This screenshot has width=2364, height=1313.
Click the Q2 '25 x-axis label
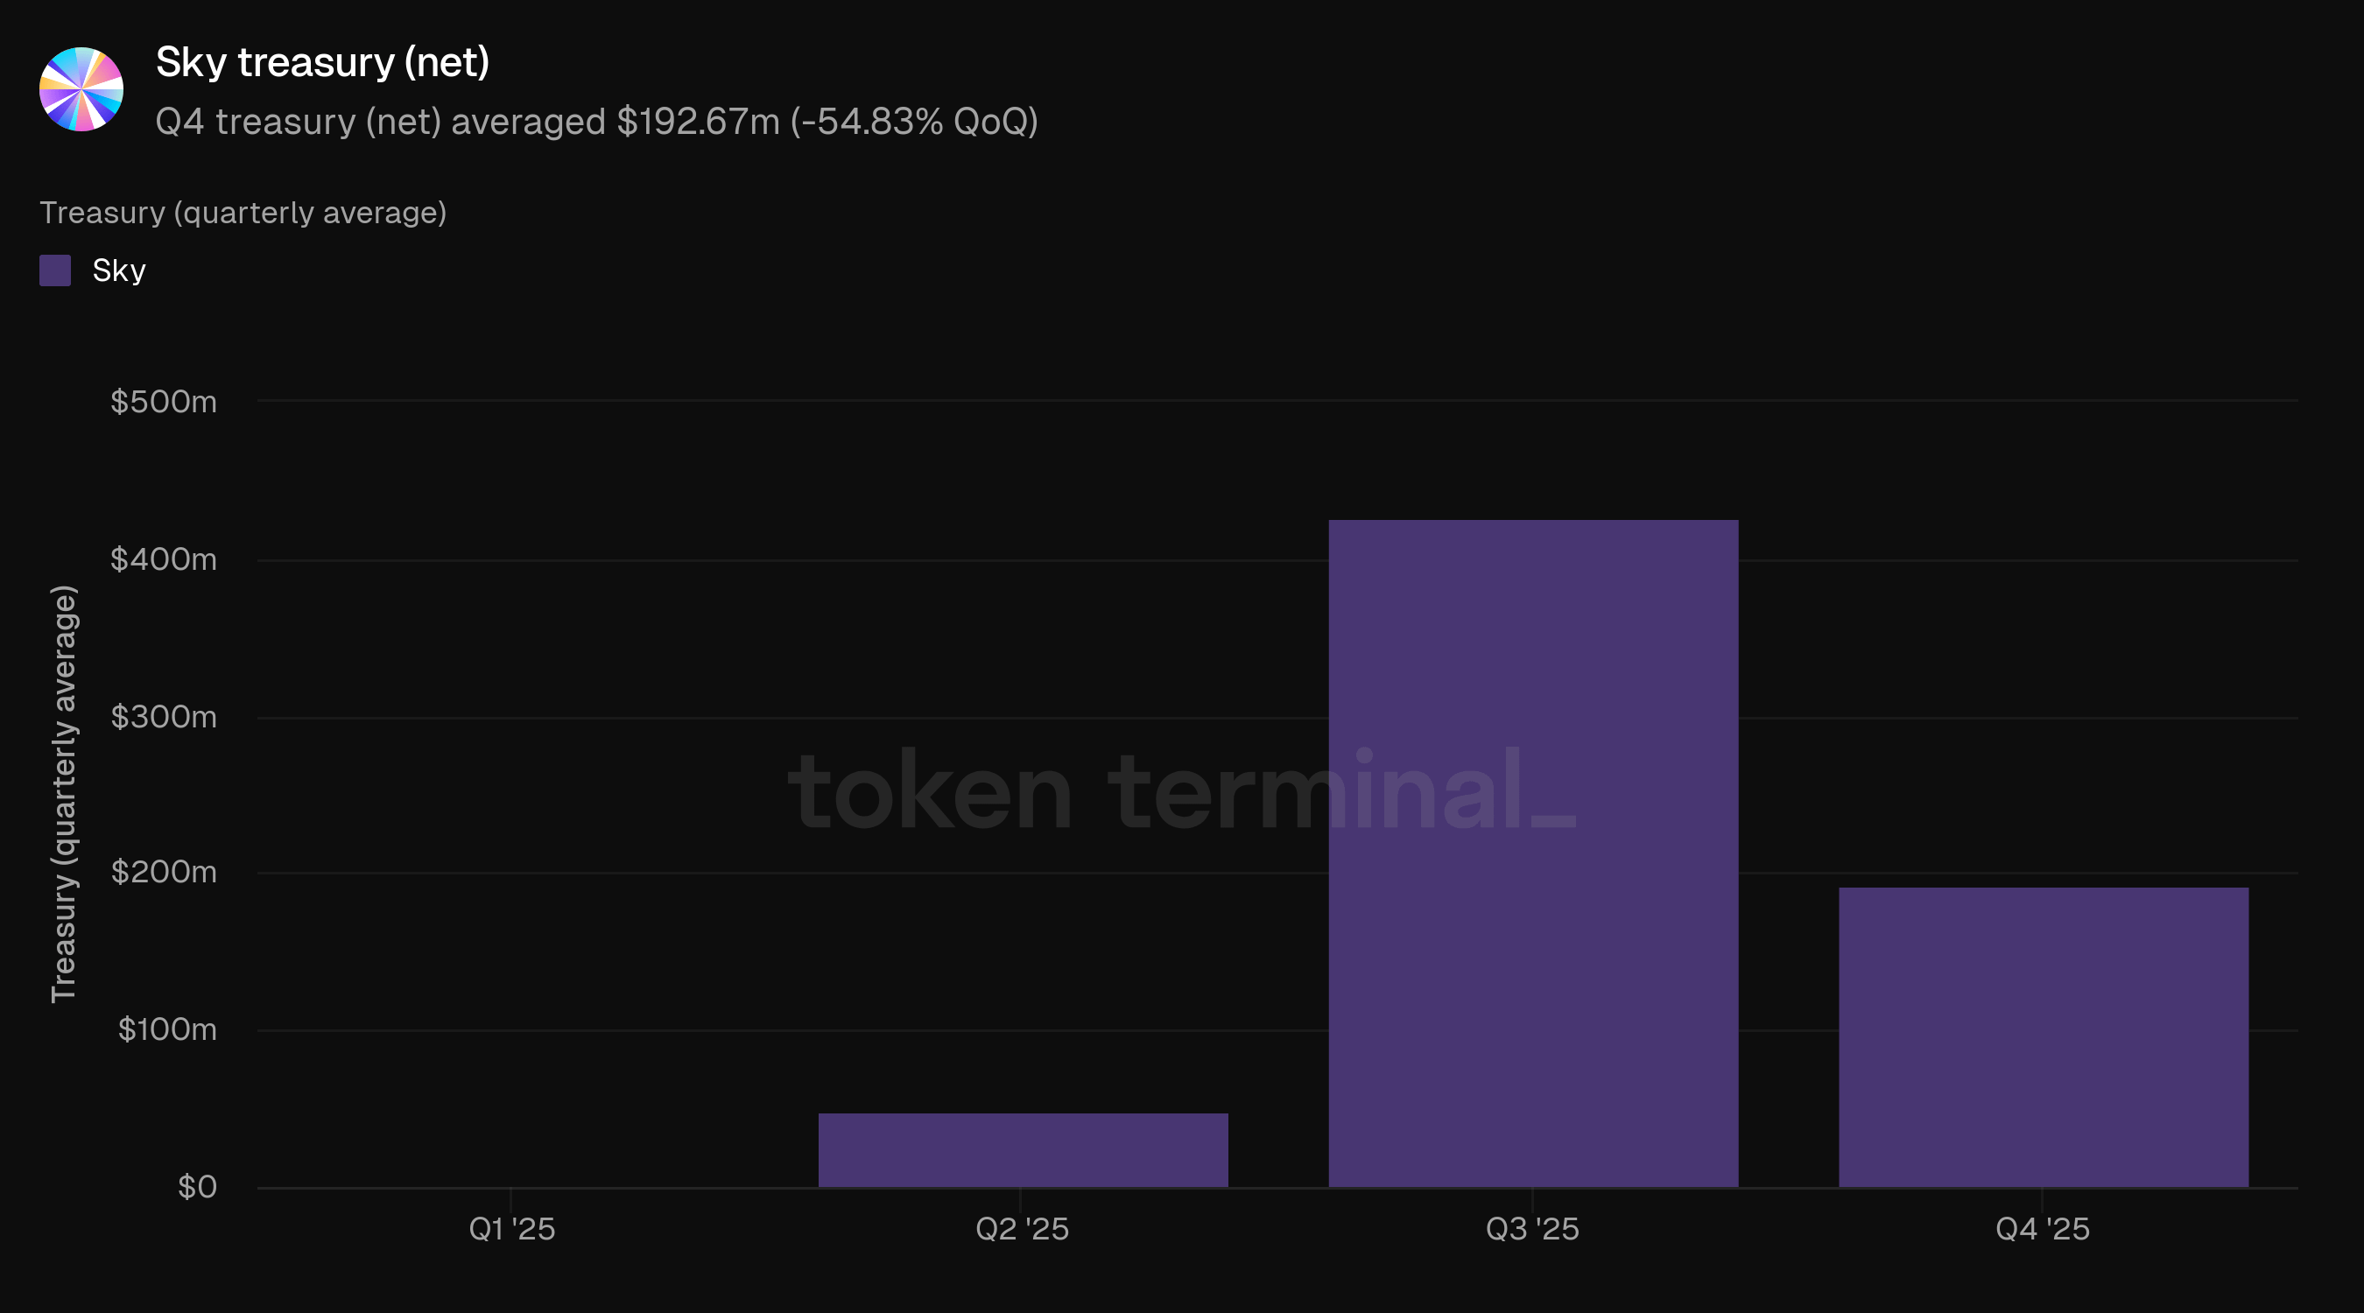(1023, 1229)
